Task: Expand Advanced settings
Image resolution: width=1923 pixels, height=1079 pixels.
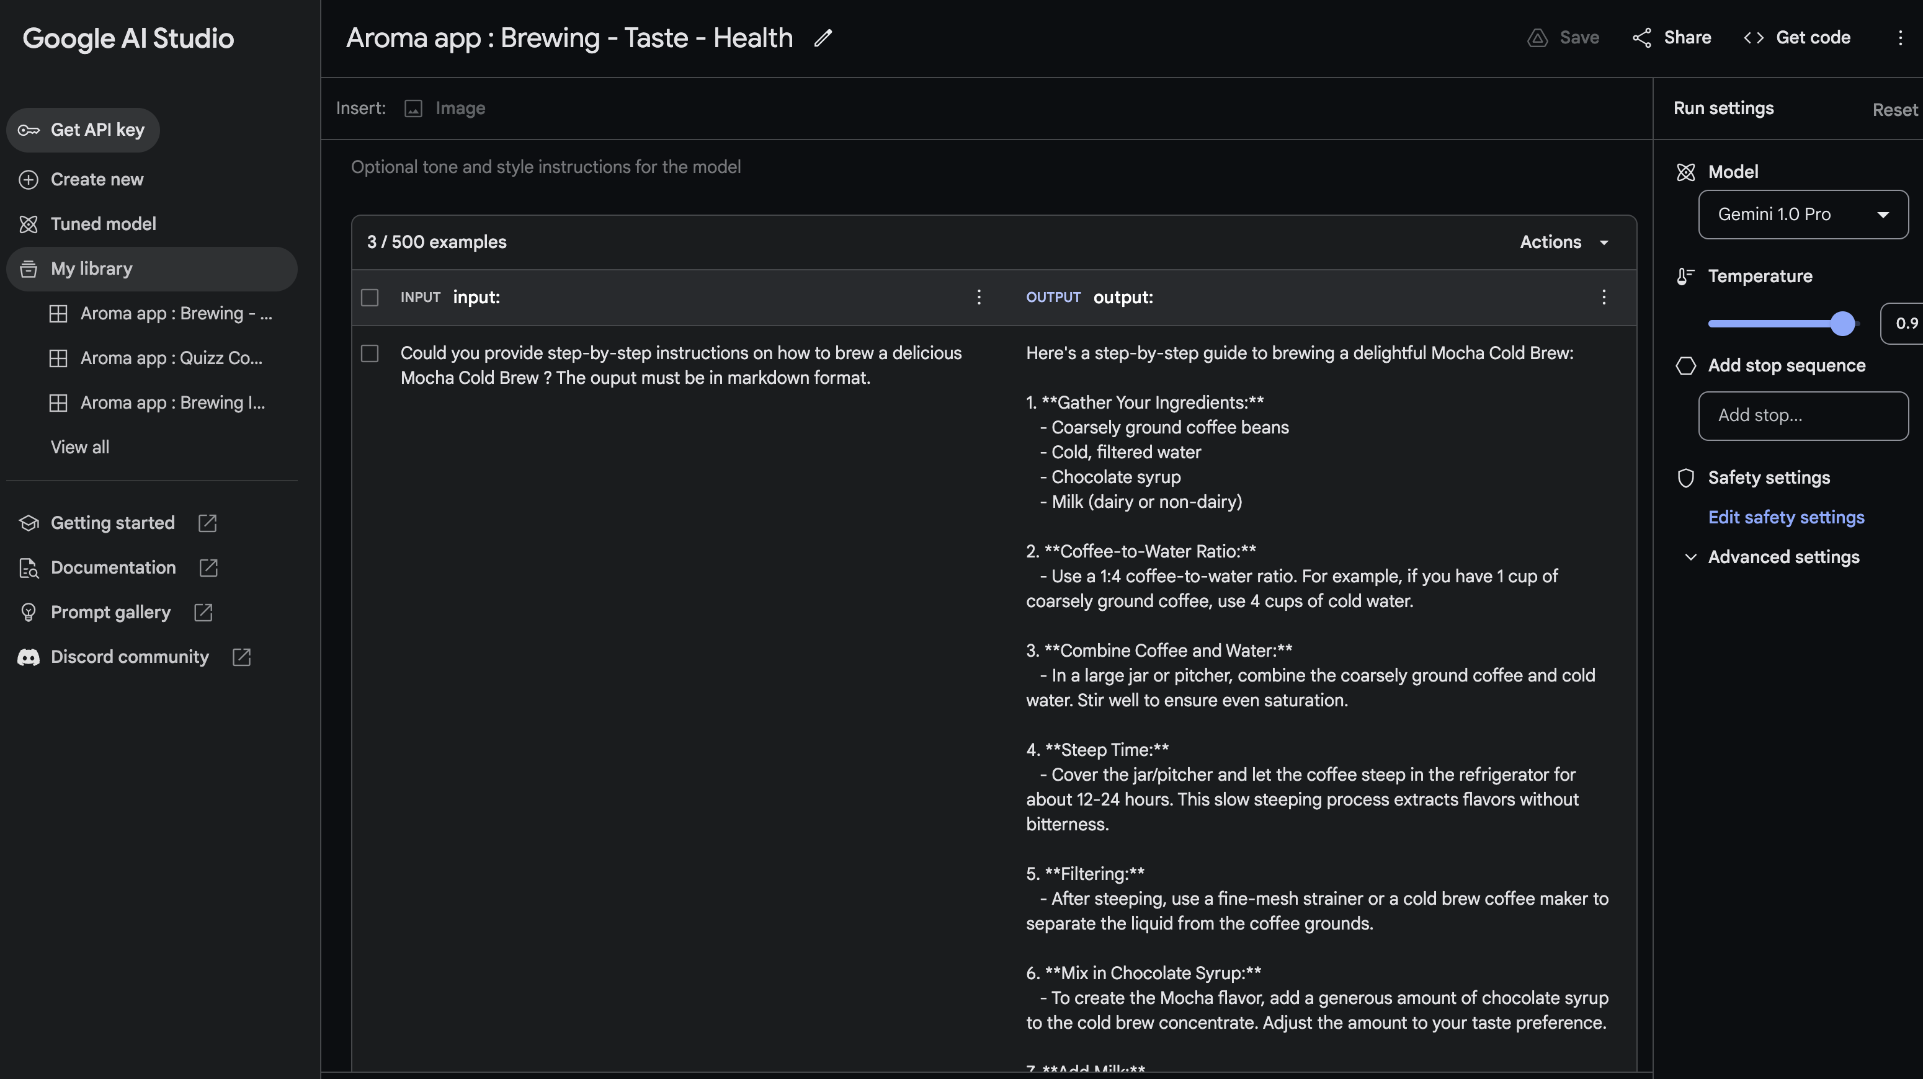Action: pos(1783,557)
